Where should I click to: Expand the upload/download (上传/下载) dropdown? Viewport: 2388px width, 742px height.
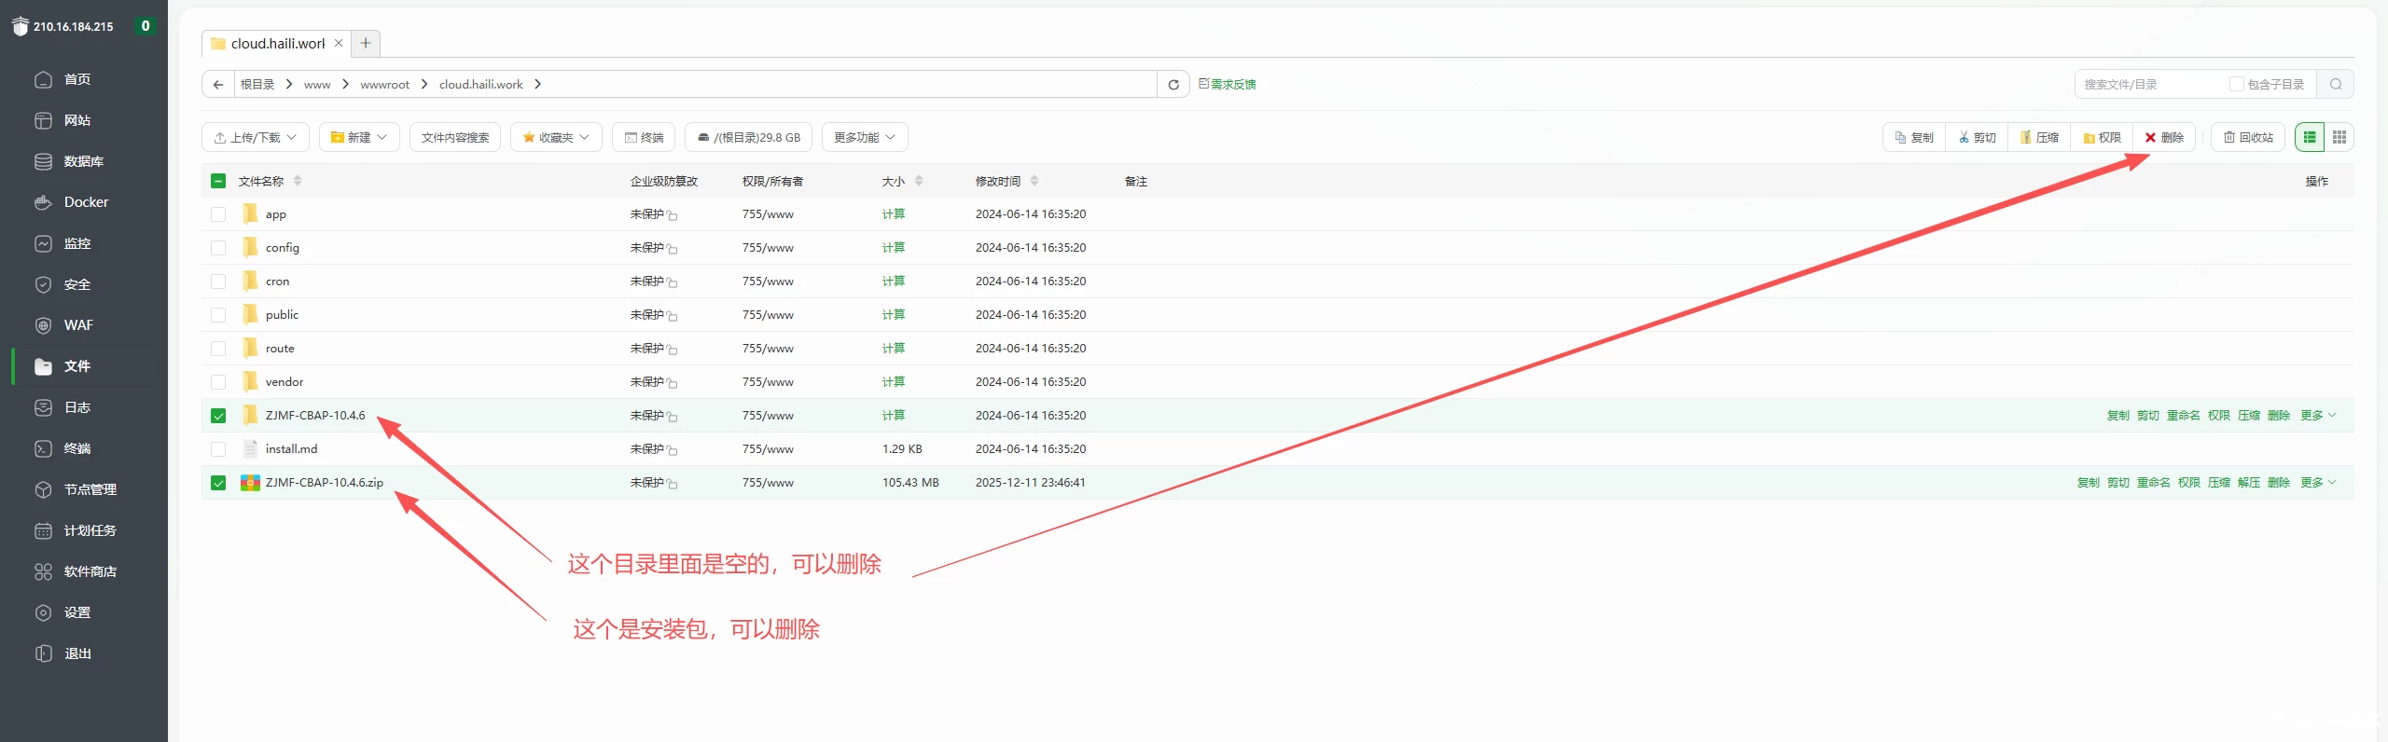tap(256, 138)
